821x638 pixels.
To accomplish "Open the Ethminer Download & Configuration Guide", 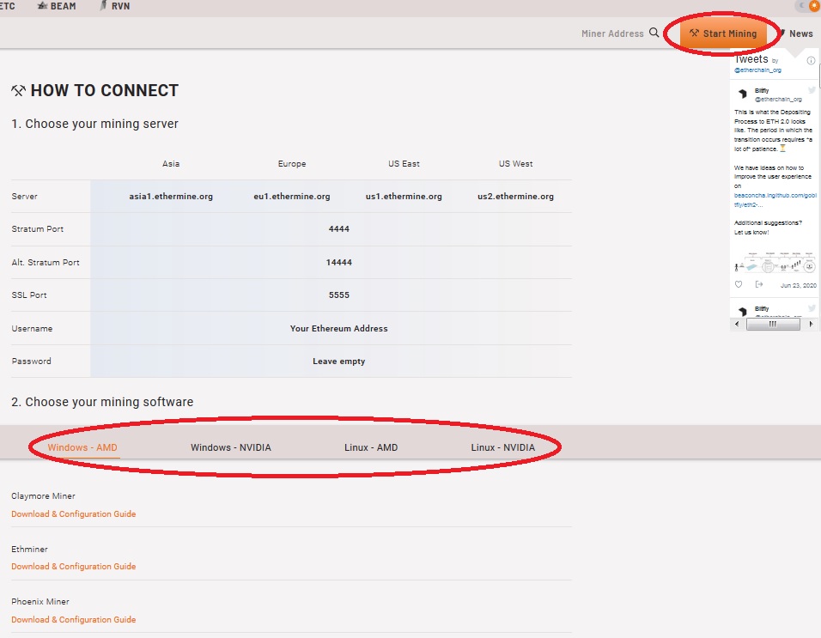I will pos(74,567).
